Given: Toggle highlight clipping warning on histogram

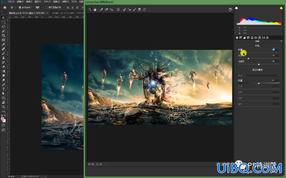Looking at the screenshot, I should [x=281, y=8].
